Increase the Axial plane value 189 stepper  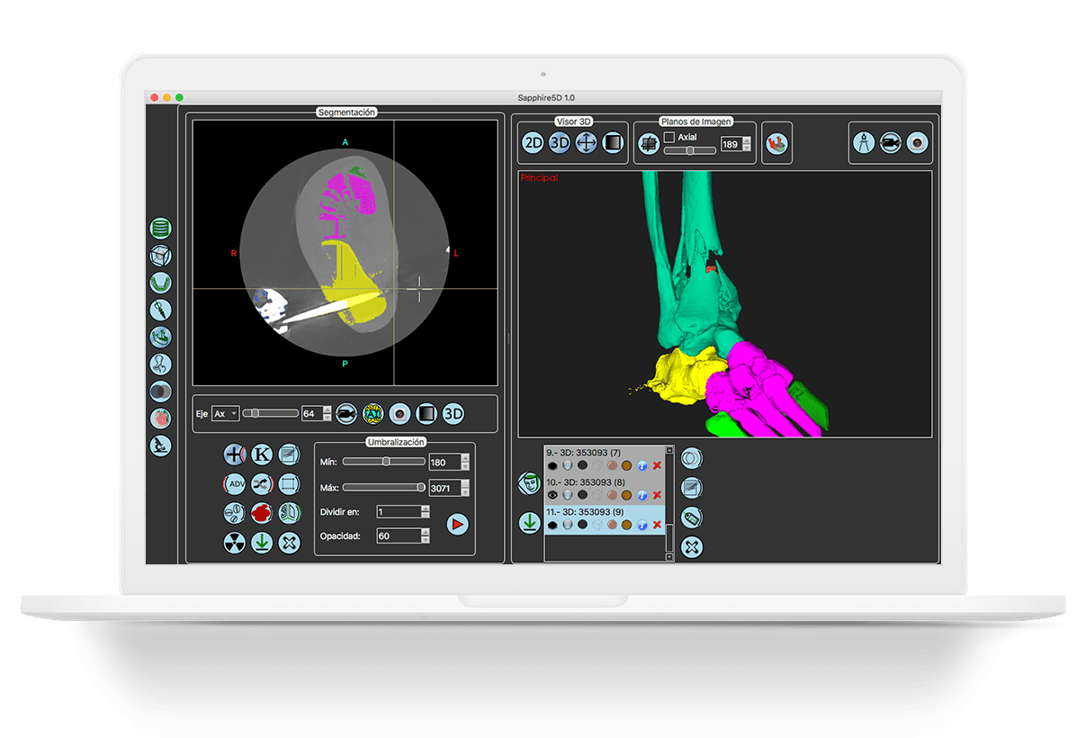tap(749, 140)
